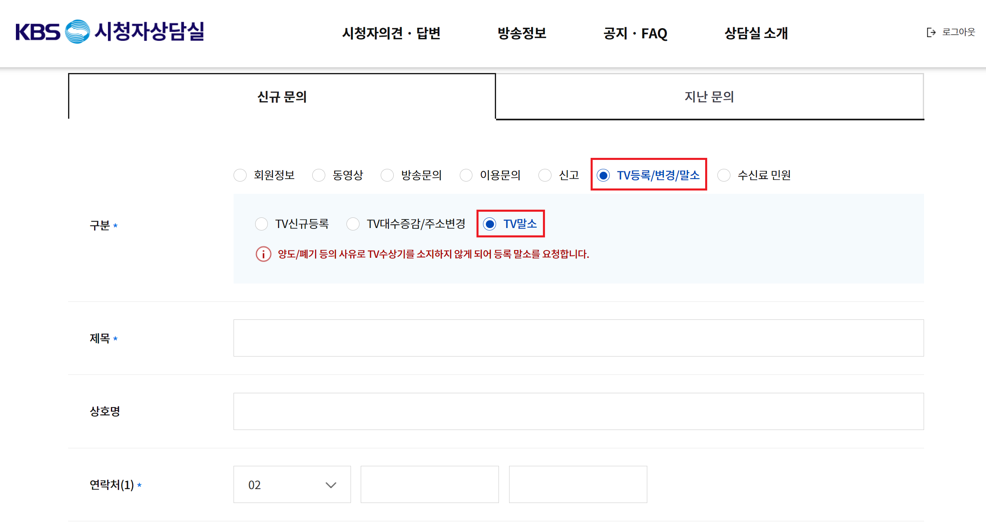Select the 방송문의 radio button
Image resolution: width=986 pixels, height=525 pixels.
click(x=387, y=175)
